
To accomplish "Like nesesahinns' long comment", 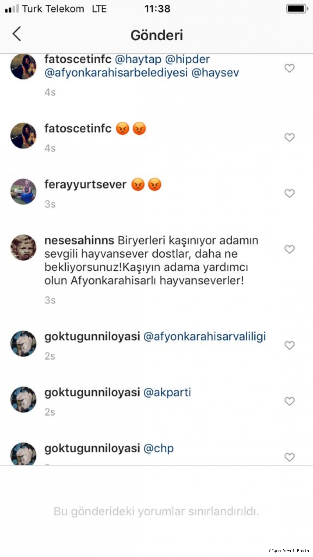I will coord(290,249).
